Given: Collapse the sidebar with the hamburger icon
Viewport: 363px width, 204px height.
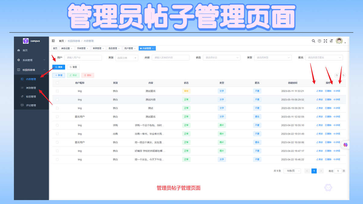Looking at the screenshot, I should 54,41.
